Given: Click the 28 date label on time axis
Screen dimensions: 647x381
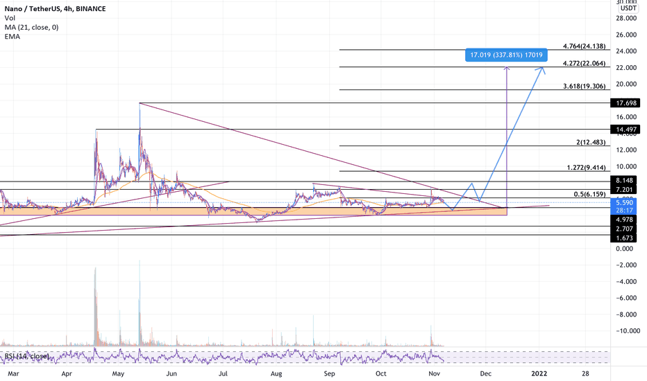Looking at the screenshot, I should [585, 373].
